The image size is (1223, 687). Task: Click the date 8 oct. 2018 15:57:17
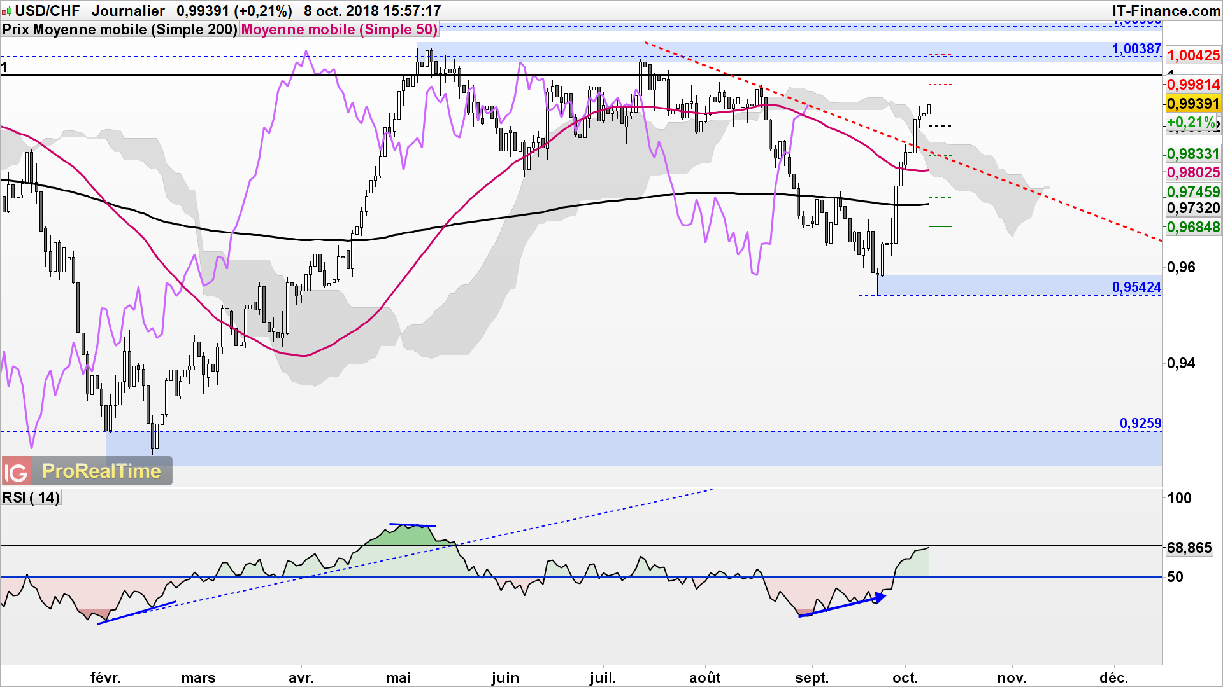[373, 11]
